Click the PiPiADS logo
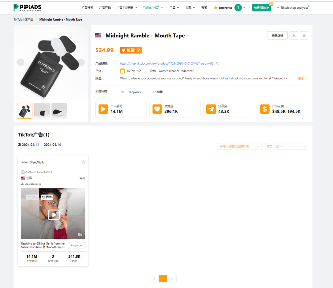Screen dimensions: 333x288 point(27,7)
